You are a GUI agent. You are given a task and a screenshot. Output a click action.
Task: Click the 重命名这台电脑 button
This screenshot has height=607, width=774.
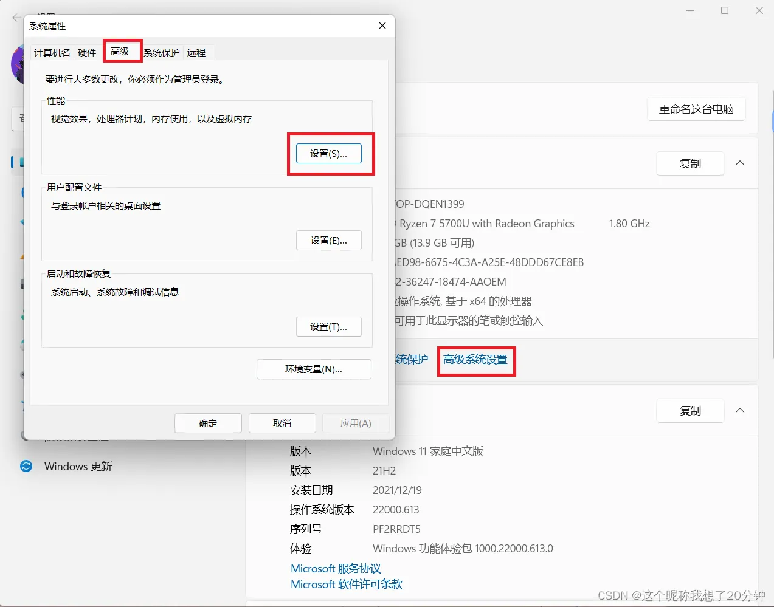[696, 109]
